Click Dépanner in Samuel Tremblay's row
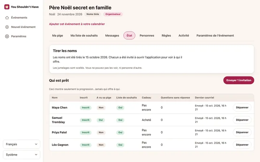 (x=242, y=120)
